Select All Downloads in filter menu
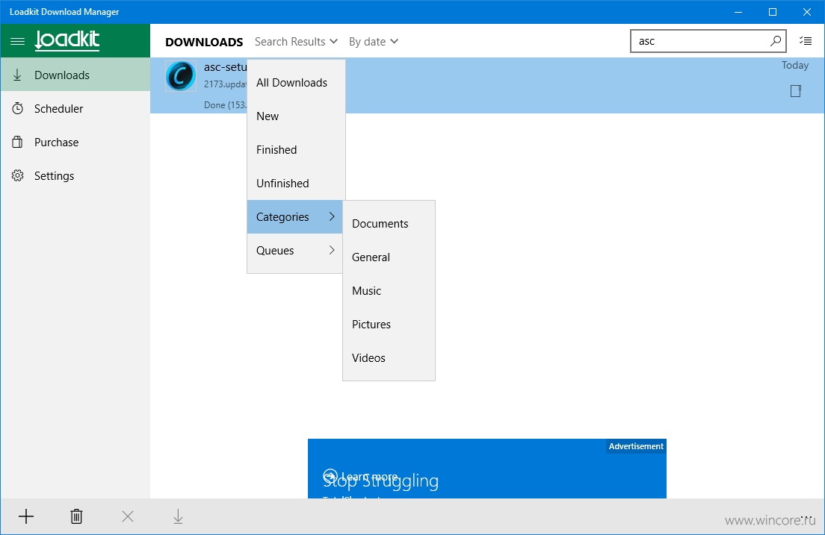This screenshot has height=535, width=825. coord(296,83)
